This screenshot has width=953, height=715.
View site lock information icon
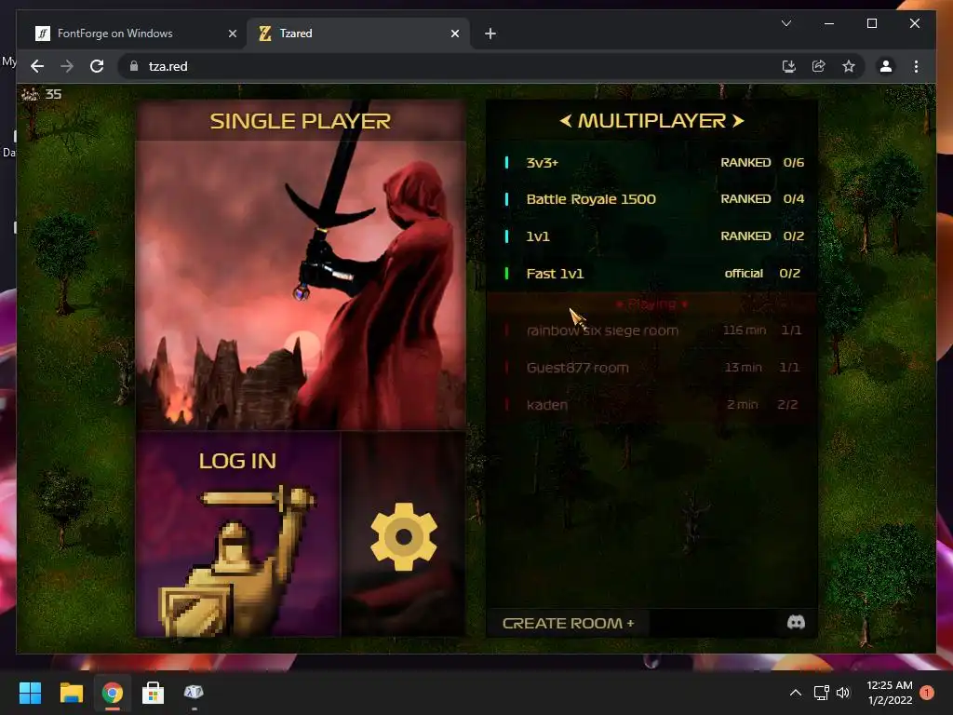[134, 66]
